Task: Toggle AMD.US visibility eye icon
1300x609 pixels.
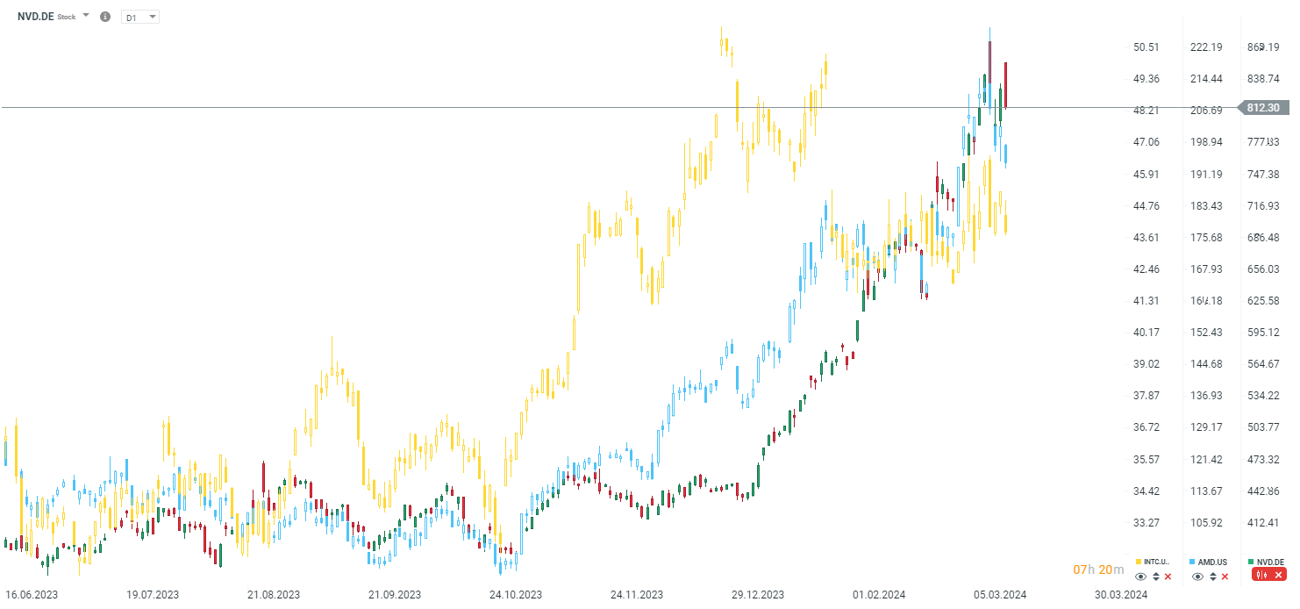Action: tap(1198, 577)
